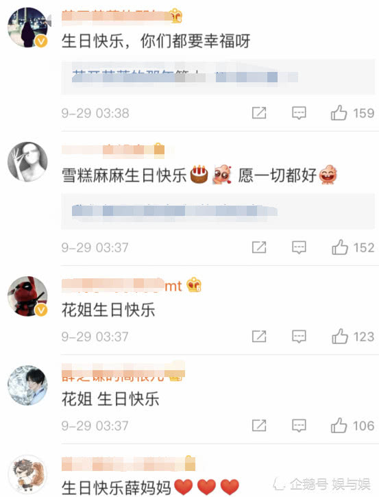Open the avatar beside 花姐 生日快乐 comment
The width and height of the screenshot is (379, 497).
tap(27, 385)
